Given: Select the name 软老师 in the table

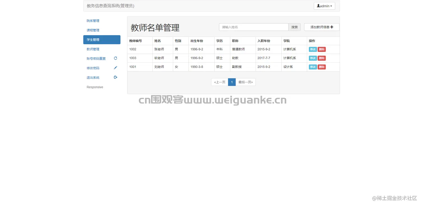Looking at the screenshot, I should (x=159, y=58).
